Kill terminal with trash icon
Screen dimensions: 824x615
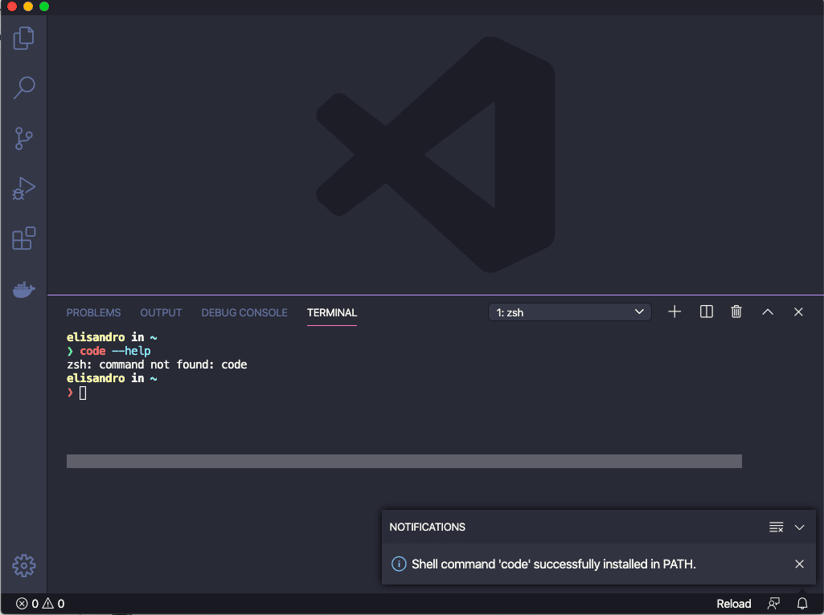coord(736,312)
